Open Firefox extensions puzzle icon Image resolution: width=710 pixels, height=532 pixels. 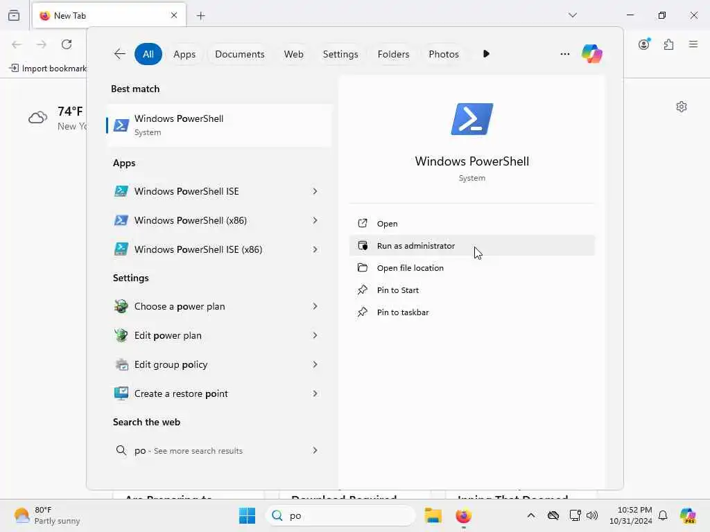[669, 44]
